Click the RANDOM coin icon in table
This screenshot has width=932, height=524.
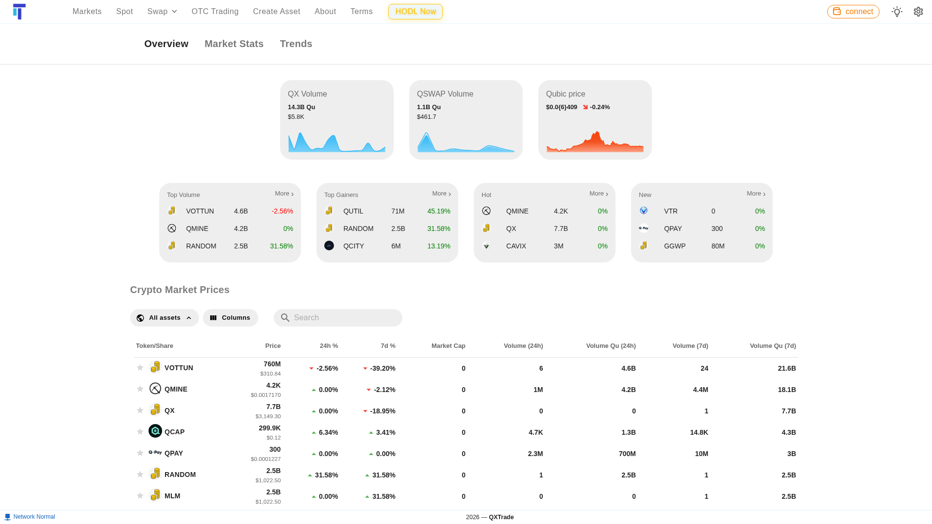point(155,474)
